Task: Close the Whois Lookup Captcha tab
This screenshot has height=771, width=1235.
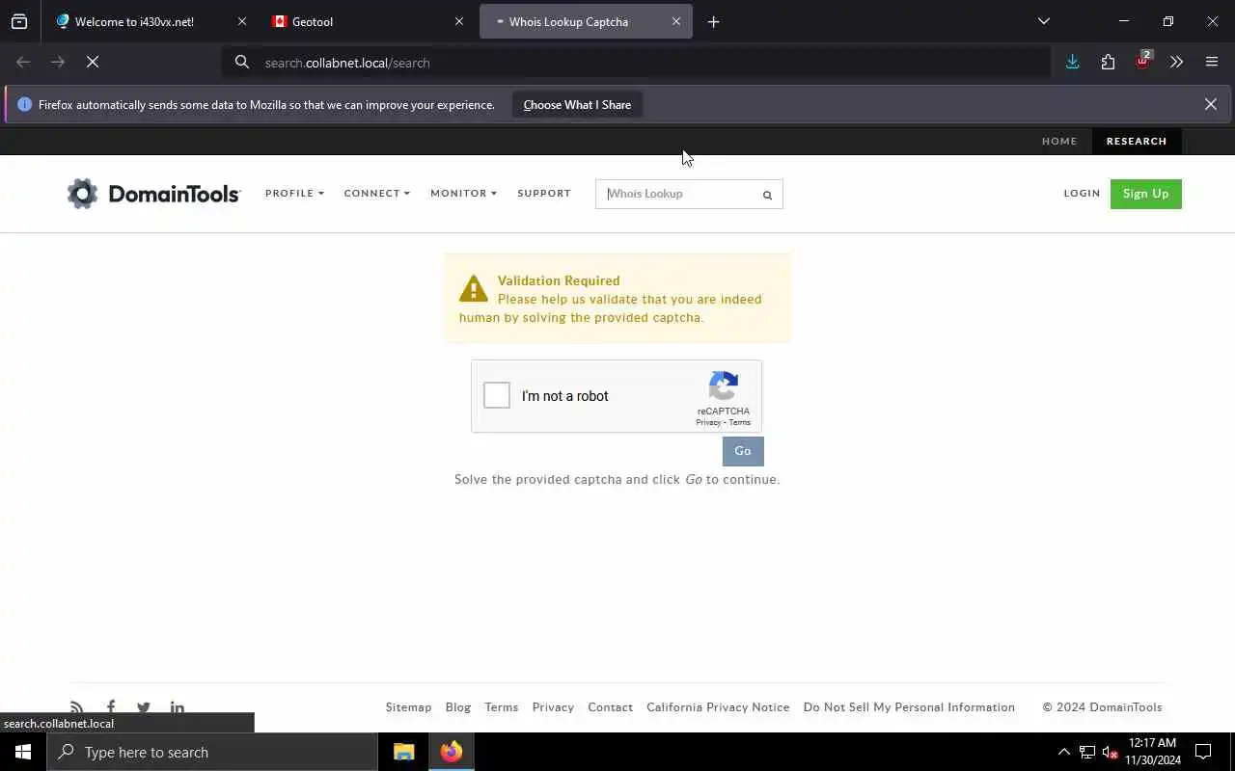Action: coord(675,21)
